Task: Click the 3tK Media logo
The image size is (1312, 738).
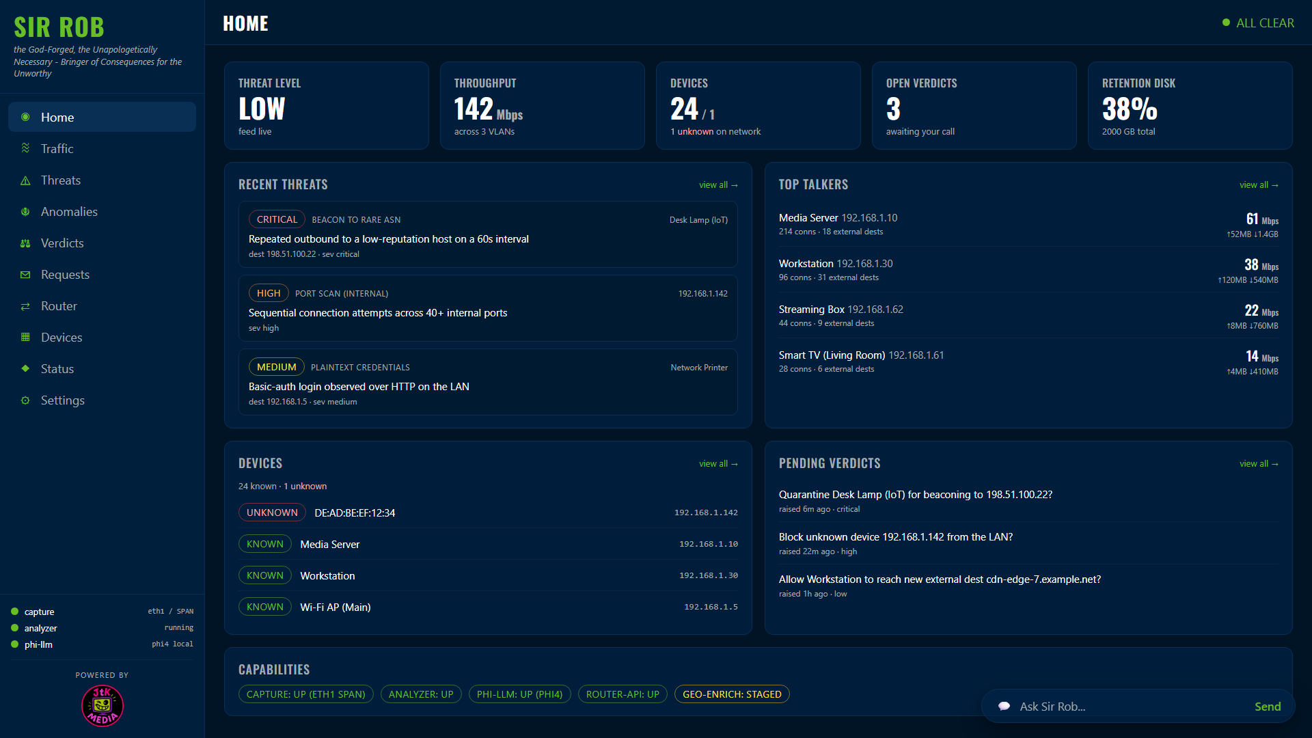Action: click(x=102, y=706)
